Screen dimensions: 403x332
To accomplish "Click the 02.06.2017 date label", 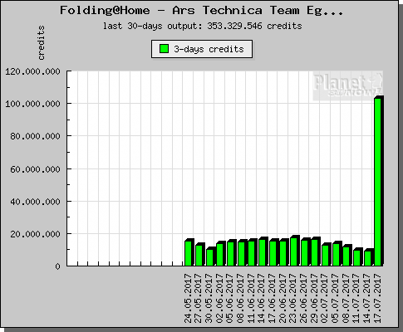I will 219,298.
